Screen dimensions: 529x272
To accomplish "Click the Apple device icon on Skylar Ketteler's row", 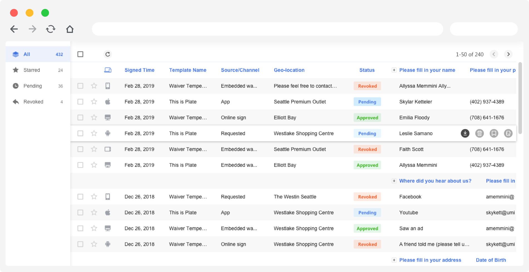I will tap(108, 102).
